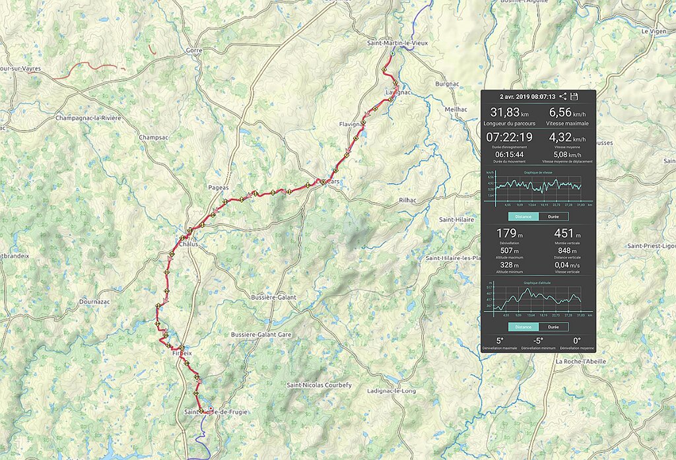Open the speed graph (Graphique de vitesse)

click(x=539, y=187)
